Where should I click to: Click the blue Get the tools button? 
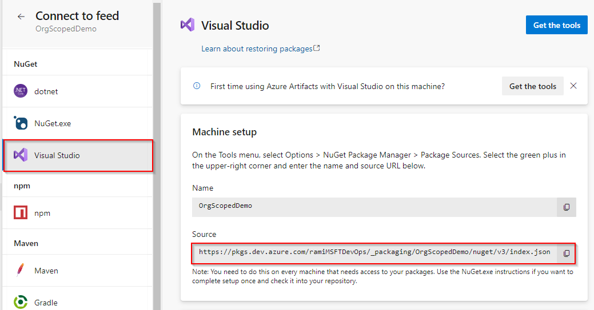coord(556,25)
